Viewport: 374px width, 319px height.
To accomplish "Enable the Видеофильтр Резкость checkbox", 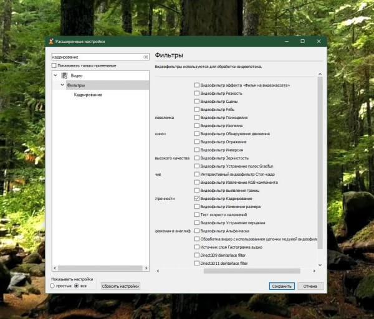I will 197,93.
